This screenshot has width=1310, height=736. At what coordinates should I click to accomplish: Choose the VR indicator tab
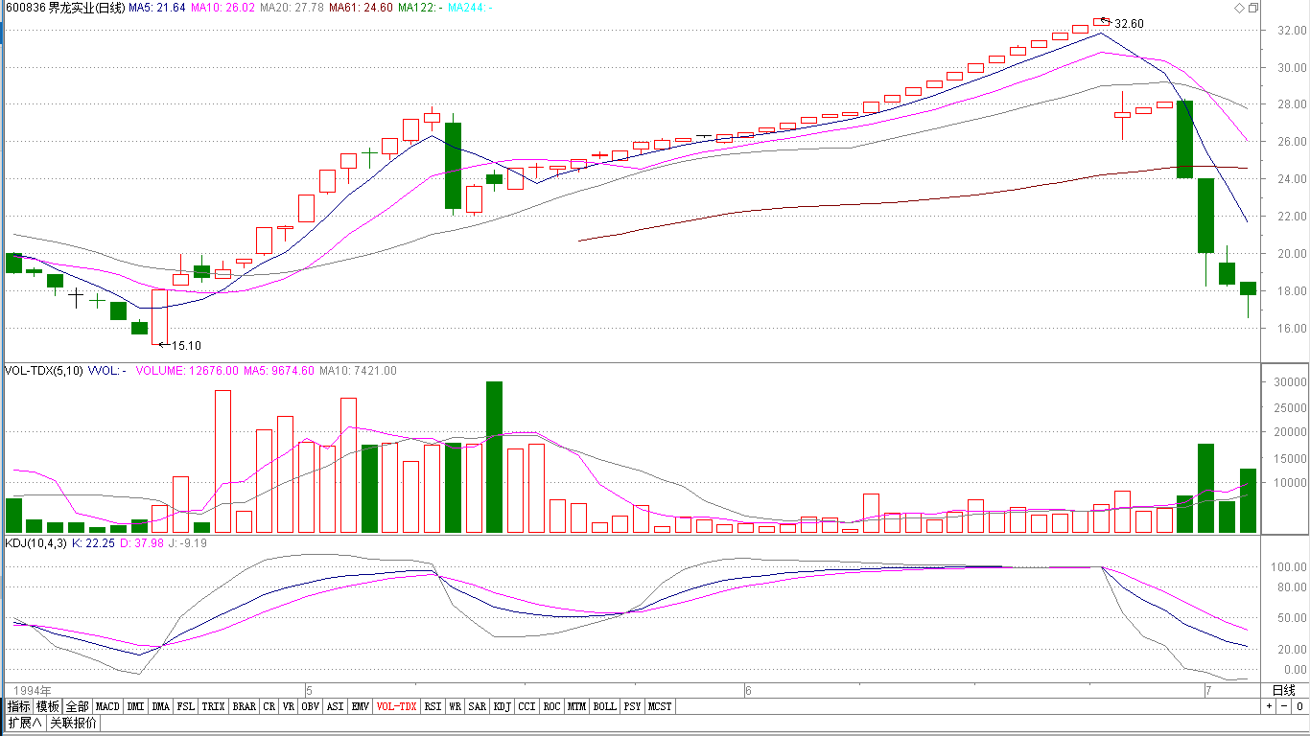pos(289,706)
